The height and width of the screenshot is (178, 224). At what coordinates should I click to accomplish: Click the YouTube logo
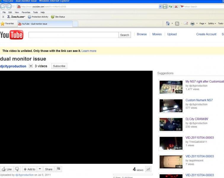[12, 35]
